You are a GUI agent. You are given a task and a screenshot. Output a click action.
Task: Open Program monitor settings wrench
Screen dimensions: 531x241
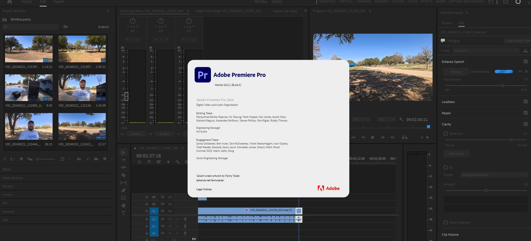(x=401, y=119)
